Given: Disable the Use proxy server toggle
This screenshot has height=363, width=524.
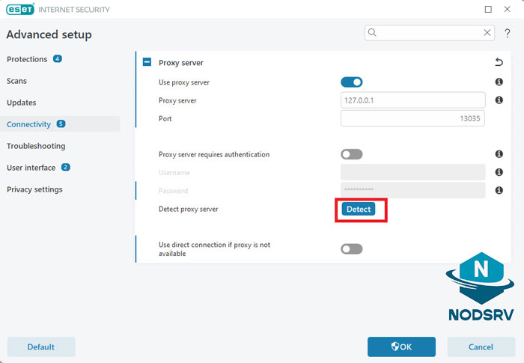Looking at the screenshot, I should pyautogui.click(x=351, y=82).
